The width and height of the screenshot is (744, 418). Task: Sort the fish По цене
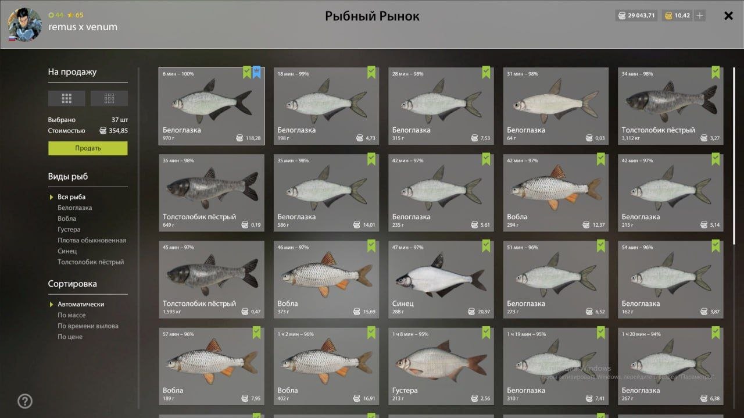(70, 337)
